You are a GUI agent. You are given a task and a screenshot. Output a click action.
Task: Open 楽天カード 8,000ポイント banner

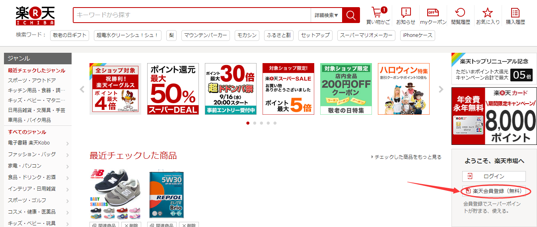494,116
